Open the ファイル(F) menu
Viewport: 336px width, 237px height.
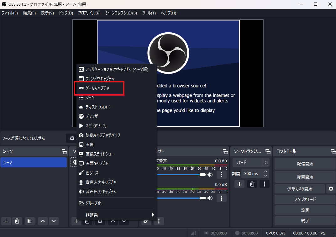pyautogui.click(x=10, y=13)
